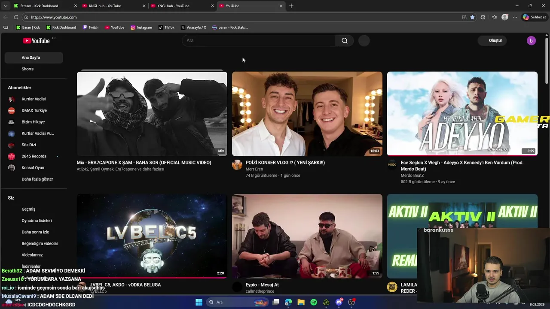Open Spotify from taskbar
Viewport: 550px width, 309px height.
[x=314, y=302]
